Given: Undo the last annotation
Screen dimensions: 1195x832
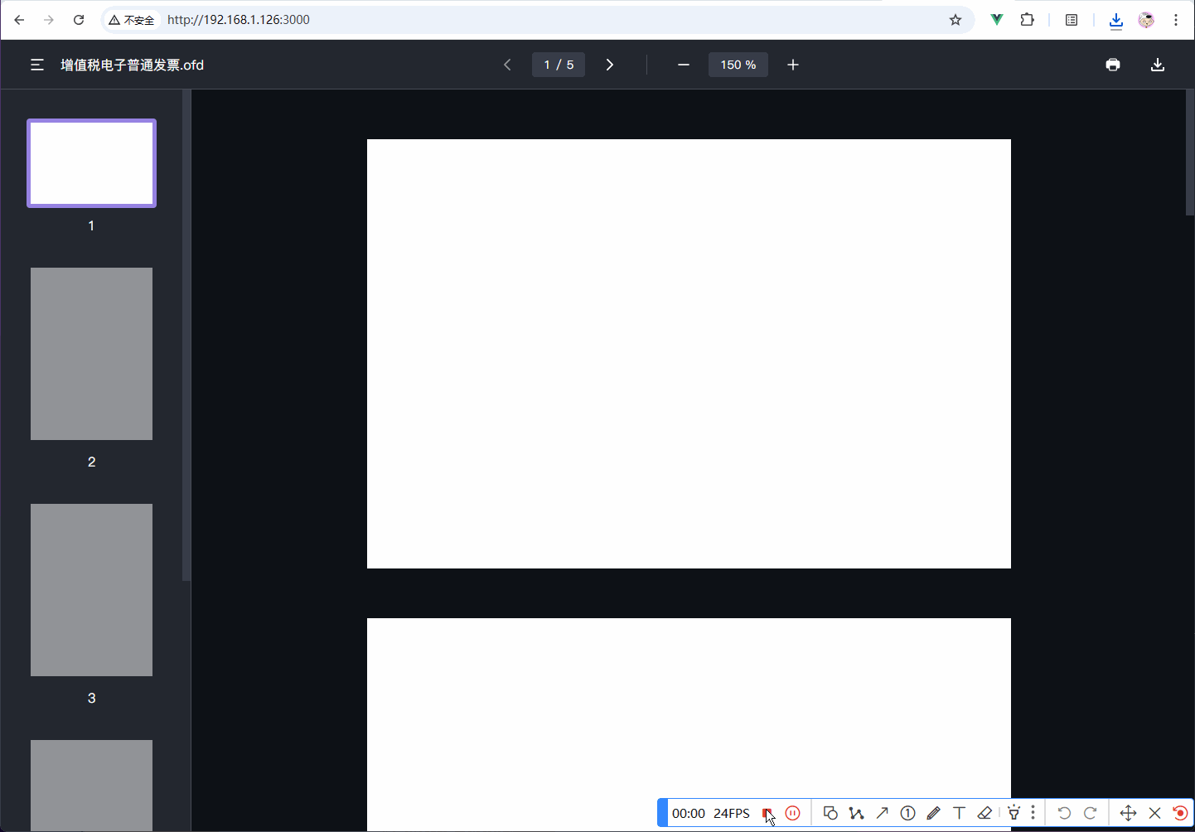Looking at the screenshot, I should pos(1064,813).
